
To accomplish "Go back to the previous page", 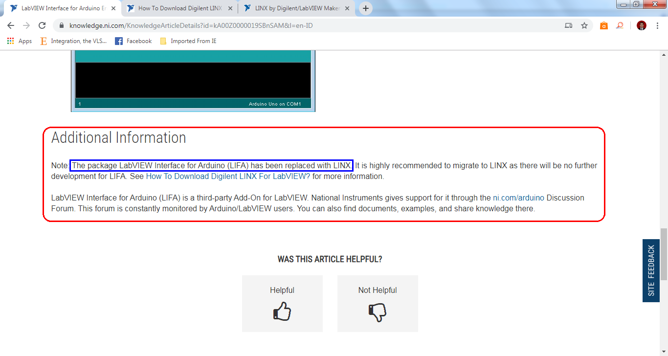I will pyautogui.click(x=11, y=25).
